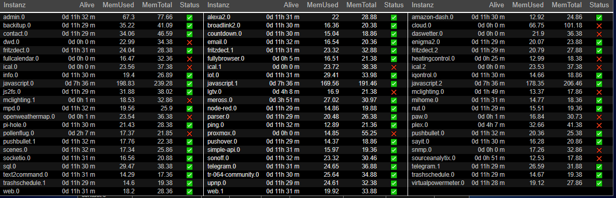This screenshot has height=198, width=616.
Task: Click the green status check for web.1
Action: (394, 192)
